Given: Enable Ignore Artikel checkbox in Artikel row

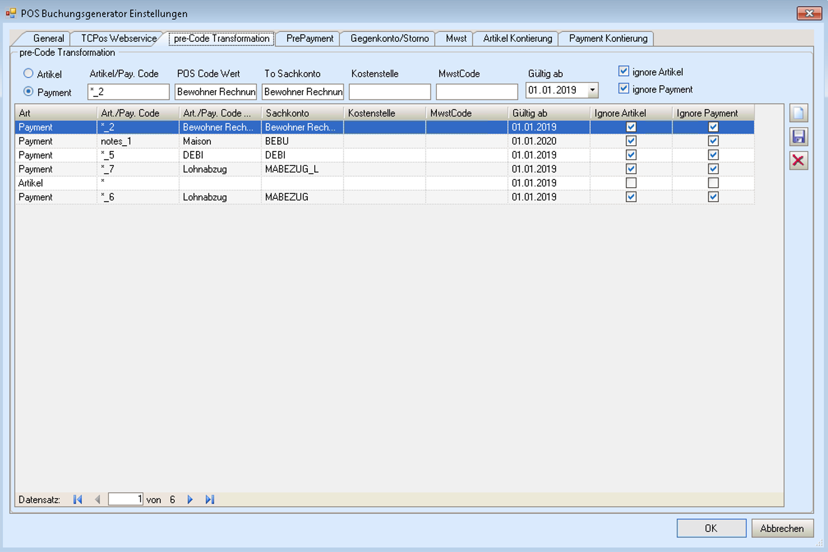Looking at the screenshot, I should pos(631,183).
